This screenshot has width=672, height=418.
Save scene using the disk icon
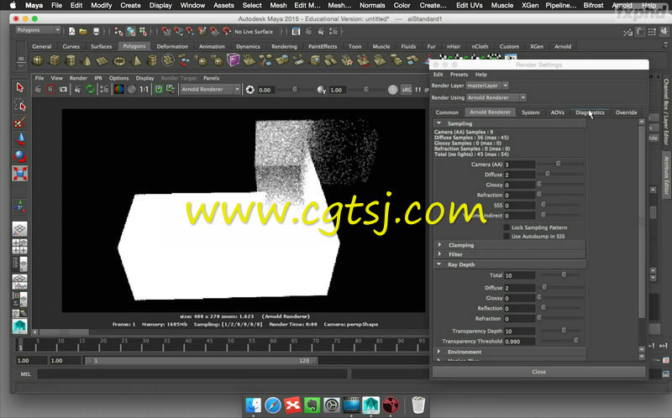coord(96,31)
